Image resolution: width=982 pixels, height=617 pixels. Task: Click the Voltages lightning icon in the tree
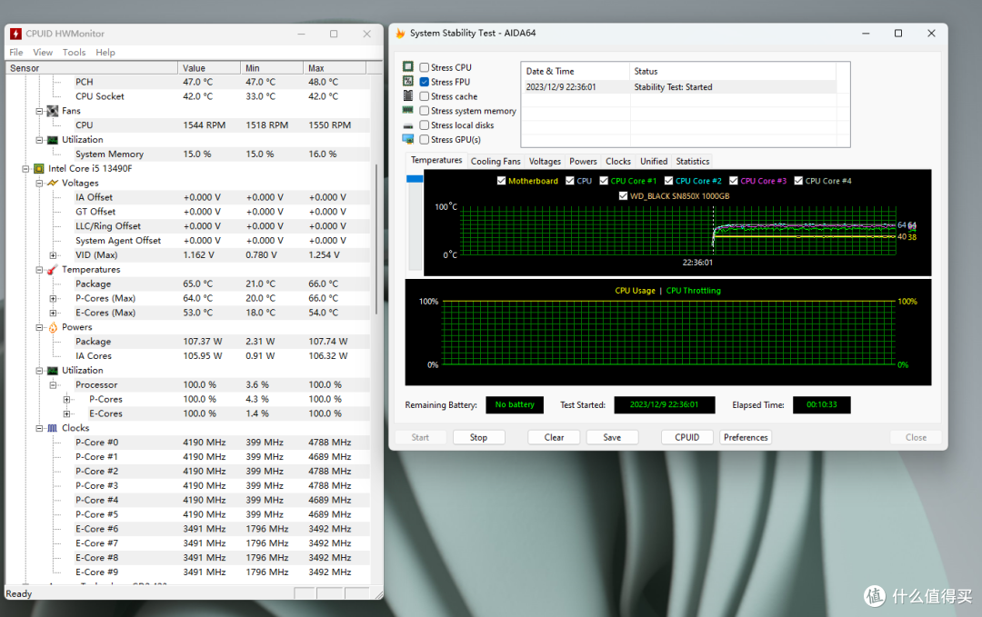[53, 183]
